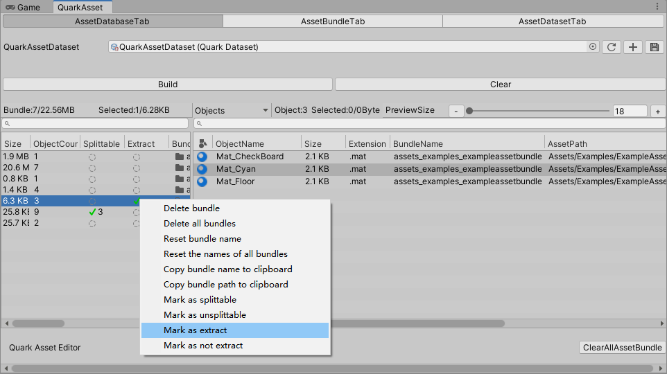Viewport: 667px width, 374px height.
Task: Toggle Extract for the 0.8 KB bundle
Action: pyautogui.click(x=136, y=179)
